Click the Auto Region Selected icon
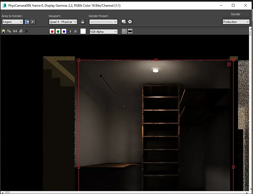Screen dimensions: 253x194 [33, 22]
